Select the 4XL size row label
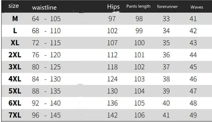Screen dimensions: 212x122 pyautogui.click(x=14, y=79)
